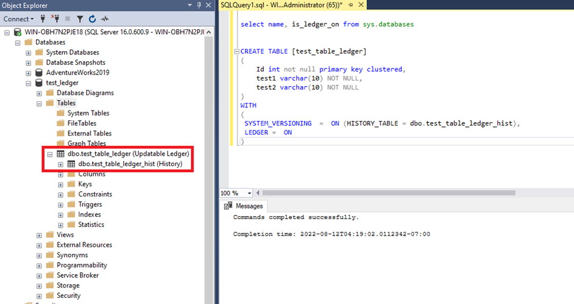Click the horizontal scrollbar left arrow

pyautogui.click(x=258, y=193)
